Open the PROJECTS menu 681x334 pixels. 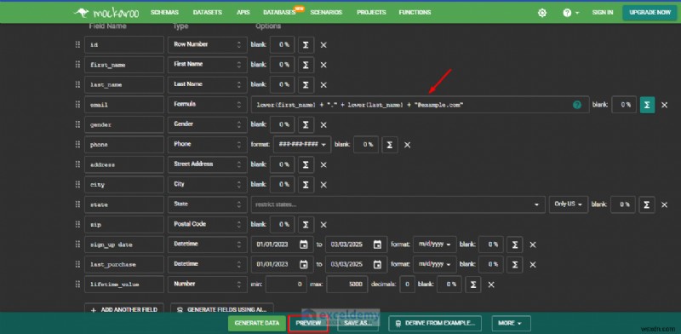coord(371,13)
